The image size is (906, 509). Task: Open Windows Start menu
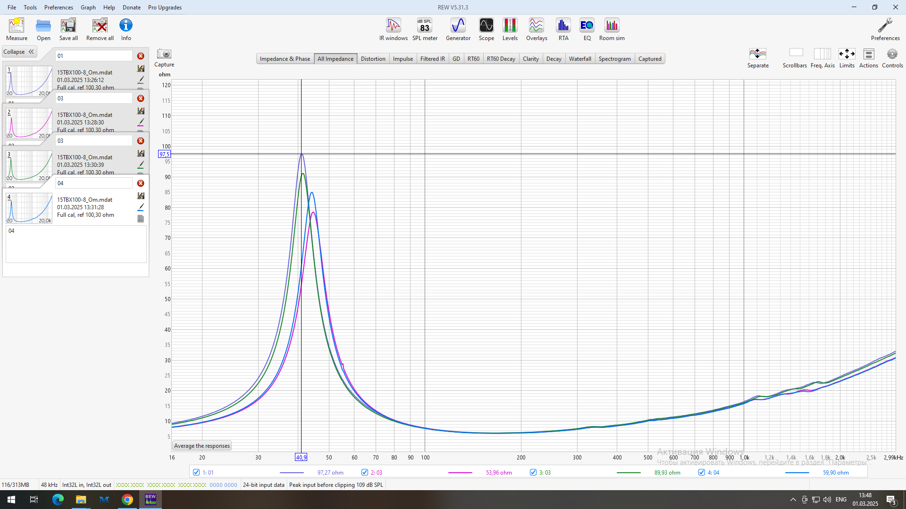coord(11,500)
